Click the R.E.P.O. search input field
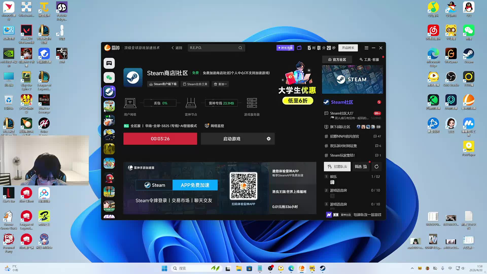The width and height of the screenshot is (487, 274). [x=213, y=48]
